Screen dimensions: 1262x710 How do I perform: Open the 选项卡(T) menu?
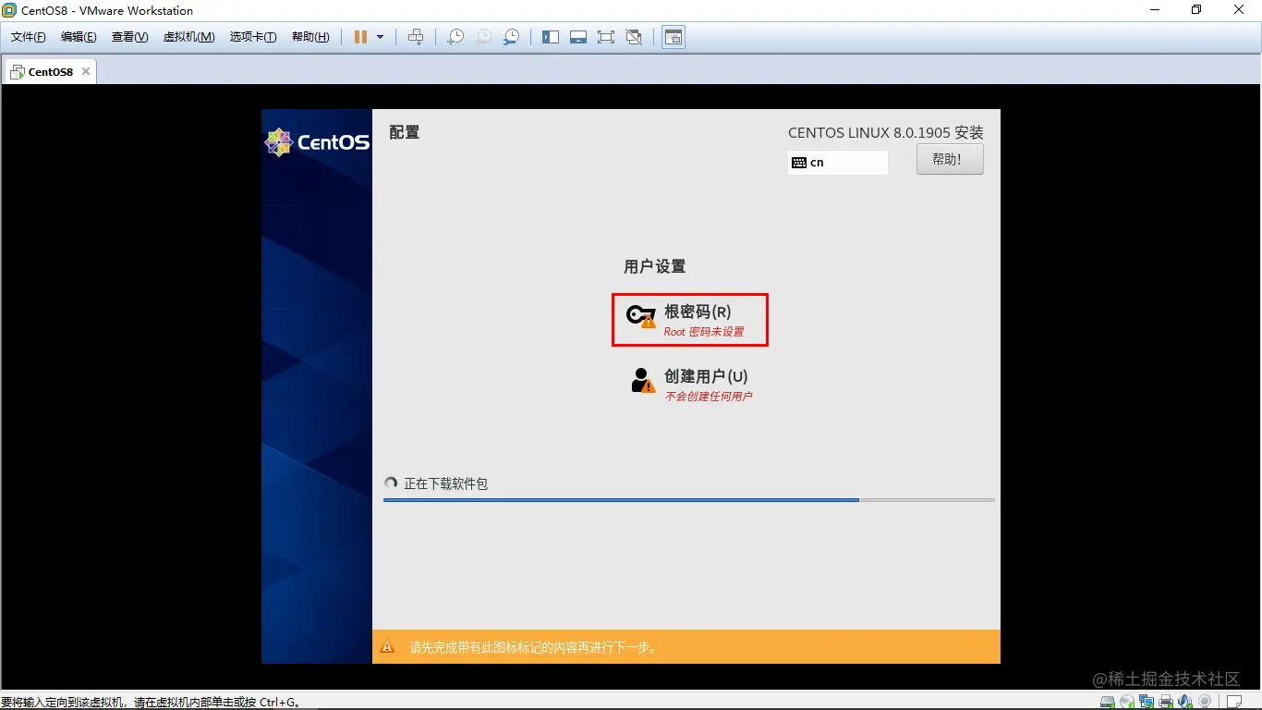click(x=253, y=37)
